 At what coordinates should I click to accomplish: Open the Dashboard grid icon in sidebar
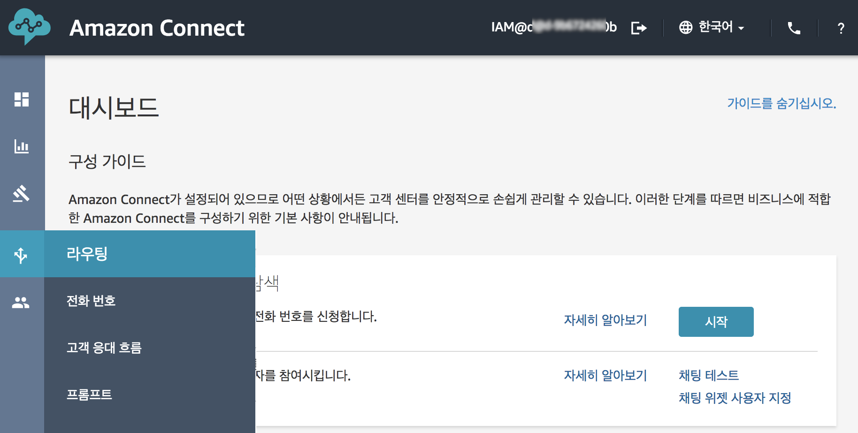tap(22, 99)
